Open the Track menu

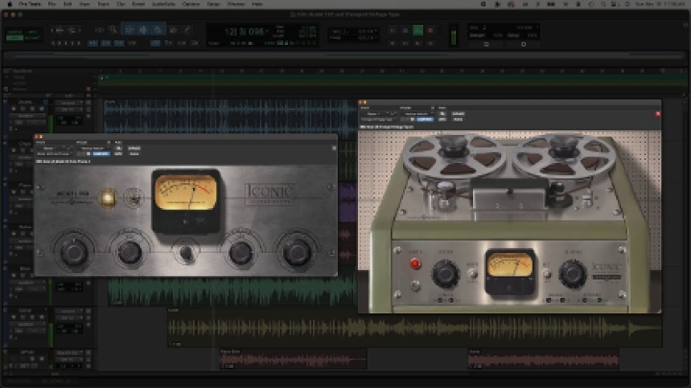pyautogui.click(x=103, y=4)
